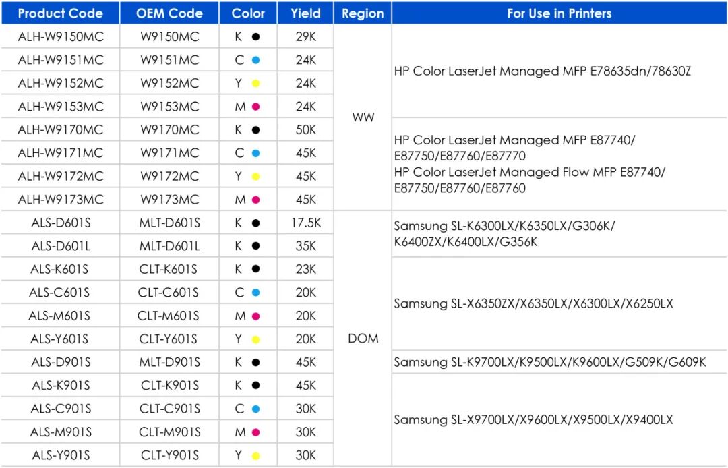Image resolution: width=728 pixels, height=468 pixels.
Task: Select product code ALS-C601S
Action: click(59, 293)
